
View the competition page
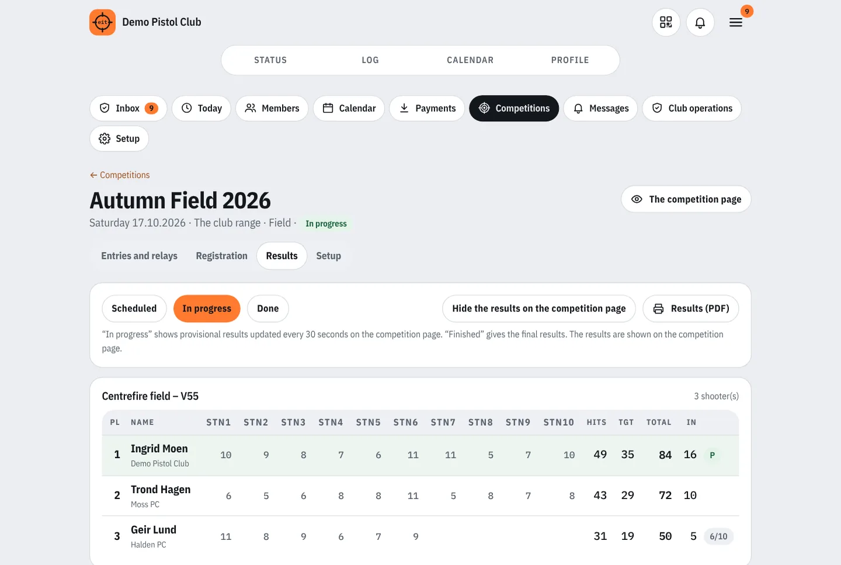tap(686, 199)
